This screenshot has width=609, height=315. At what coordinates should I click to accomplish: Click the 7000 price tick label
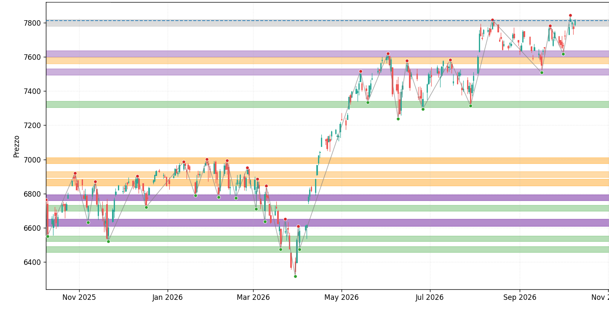(32, 160)
